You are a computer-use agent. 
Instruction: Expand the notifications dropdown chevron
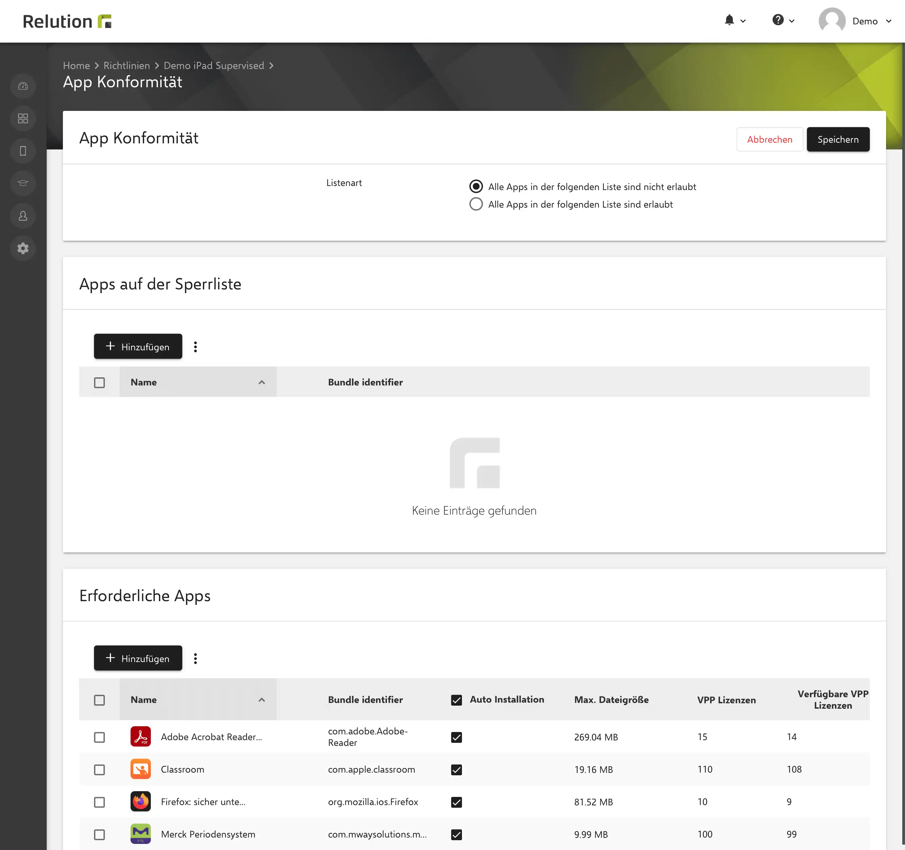[x=743, y=21]
